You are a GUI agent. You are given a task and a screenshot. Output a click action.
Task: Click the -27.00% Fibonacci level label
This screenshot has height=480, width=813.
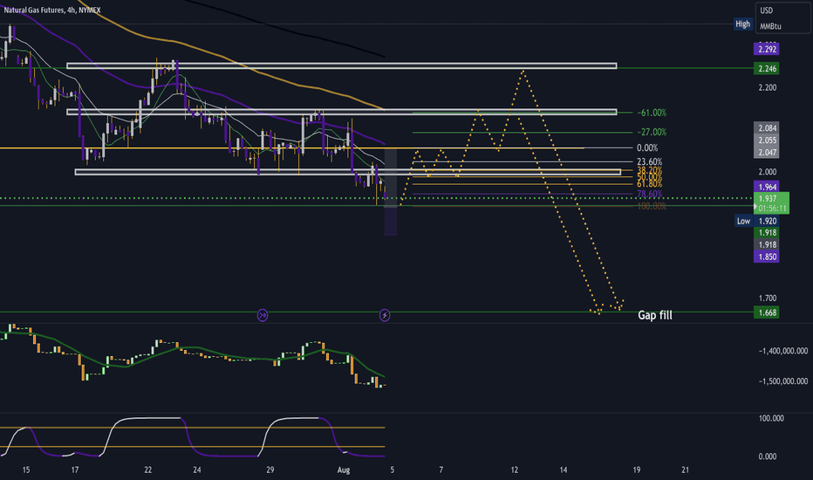(652, 133)
